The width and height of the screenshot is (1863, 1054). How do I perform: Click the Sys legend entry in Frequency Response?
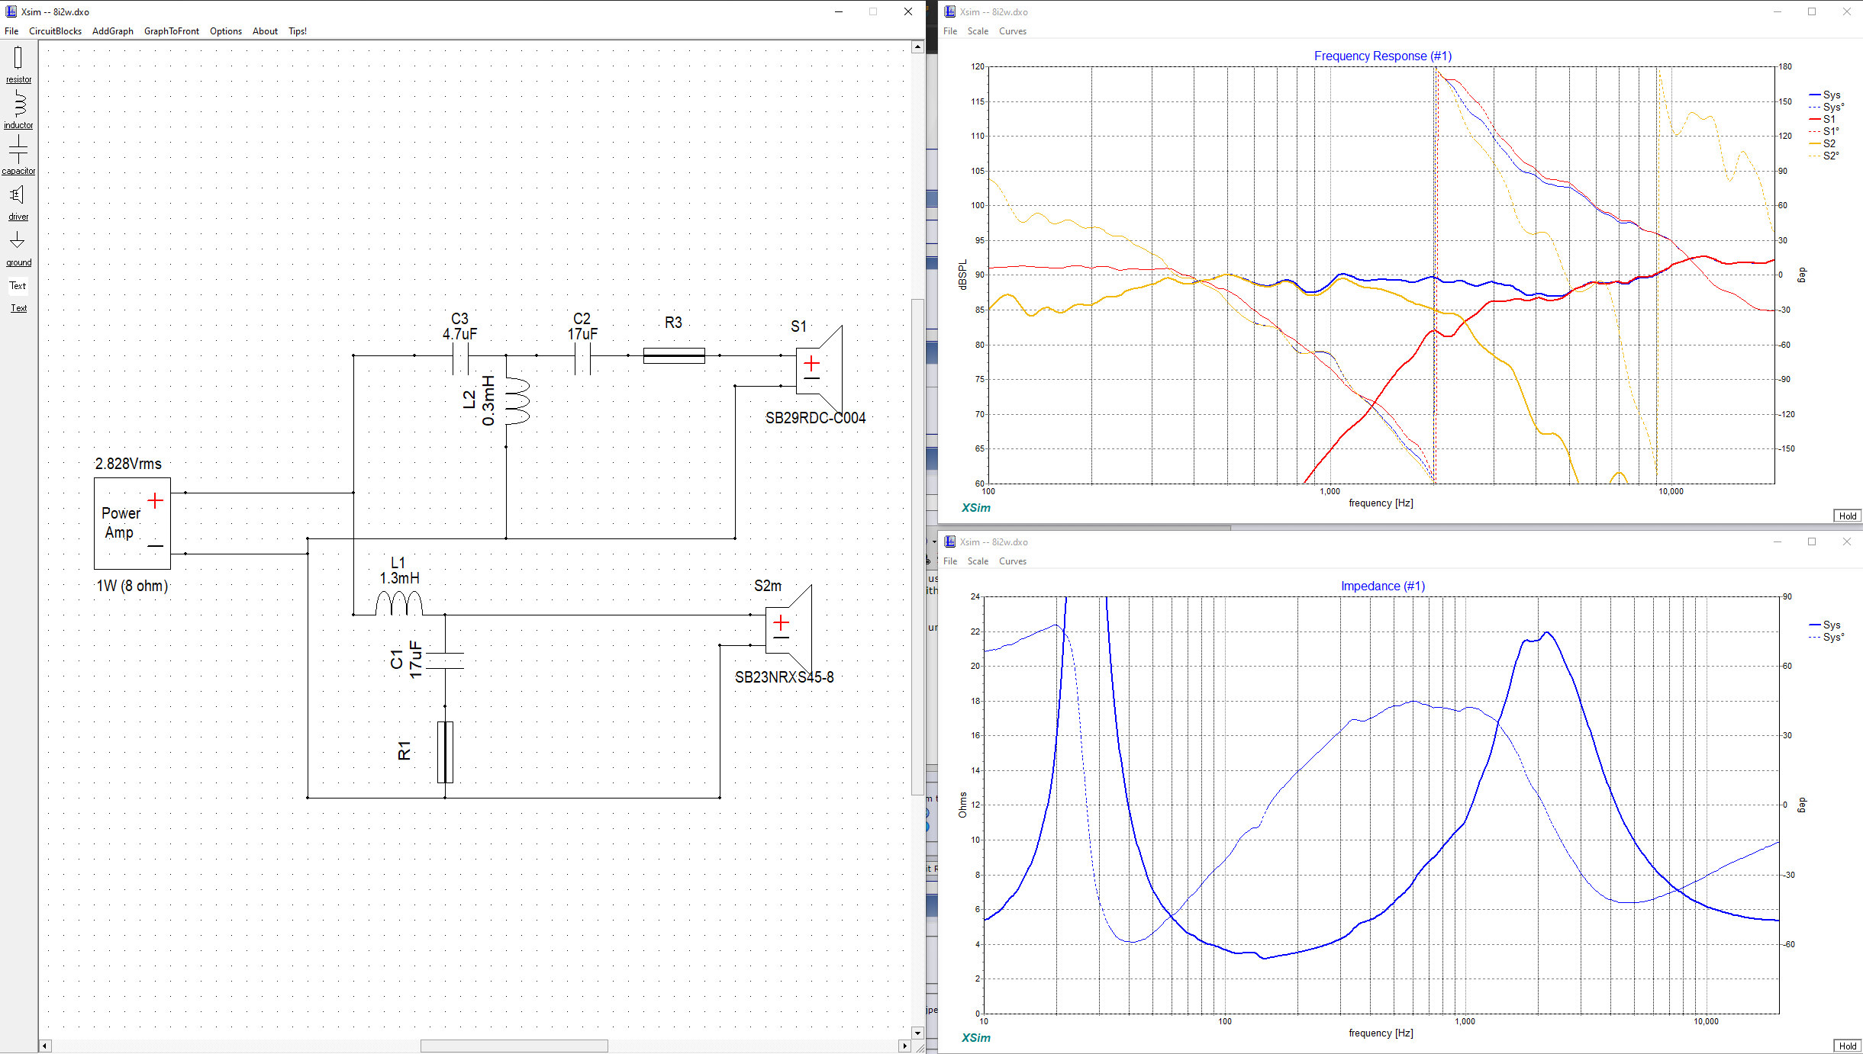point(1825,95)
